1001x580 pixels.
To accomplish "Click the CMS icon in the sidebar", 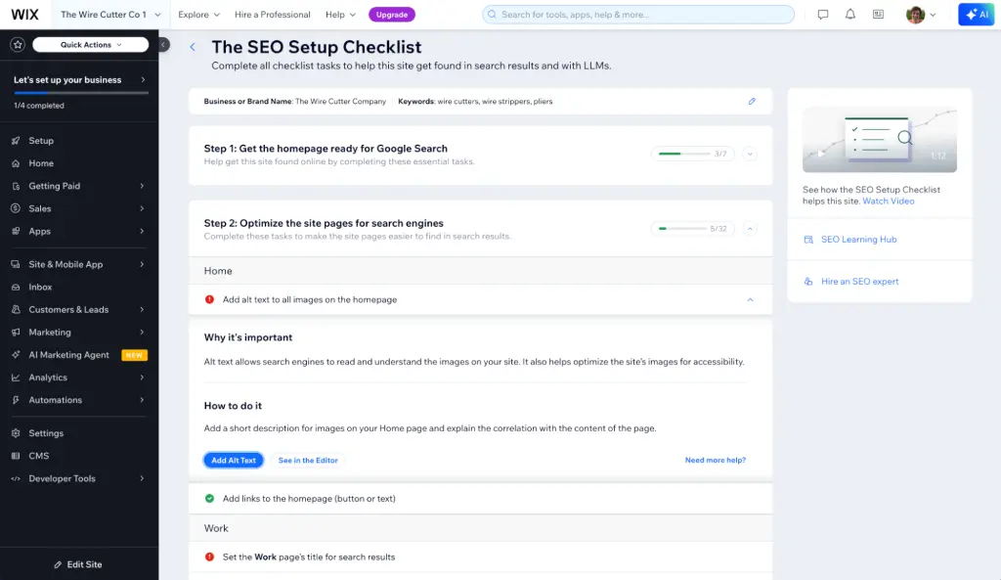I will pos(18,456).
